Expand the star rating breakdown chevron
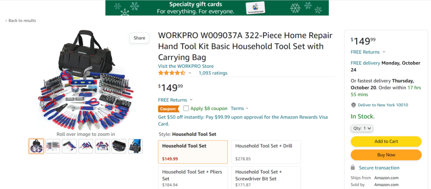Viewport: 431px width, 189px height. 190,73
